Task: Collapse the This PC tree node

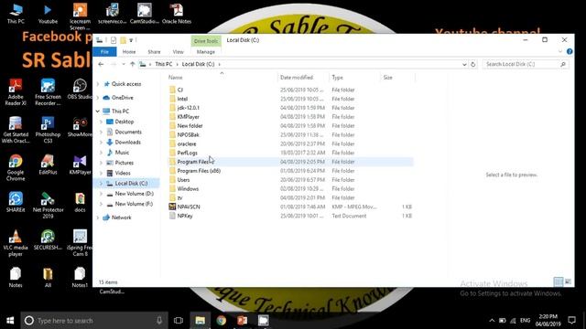Action: pos(98,111)
